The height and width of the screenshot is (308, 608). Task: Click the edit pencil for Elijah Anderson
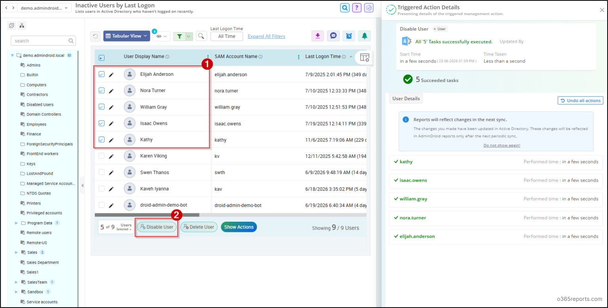pyautogui.click(x=111, y=74)
